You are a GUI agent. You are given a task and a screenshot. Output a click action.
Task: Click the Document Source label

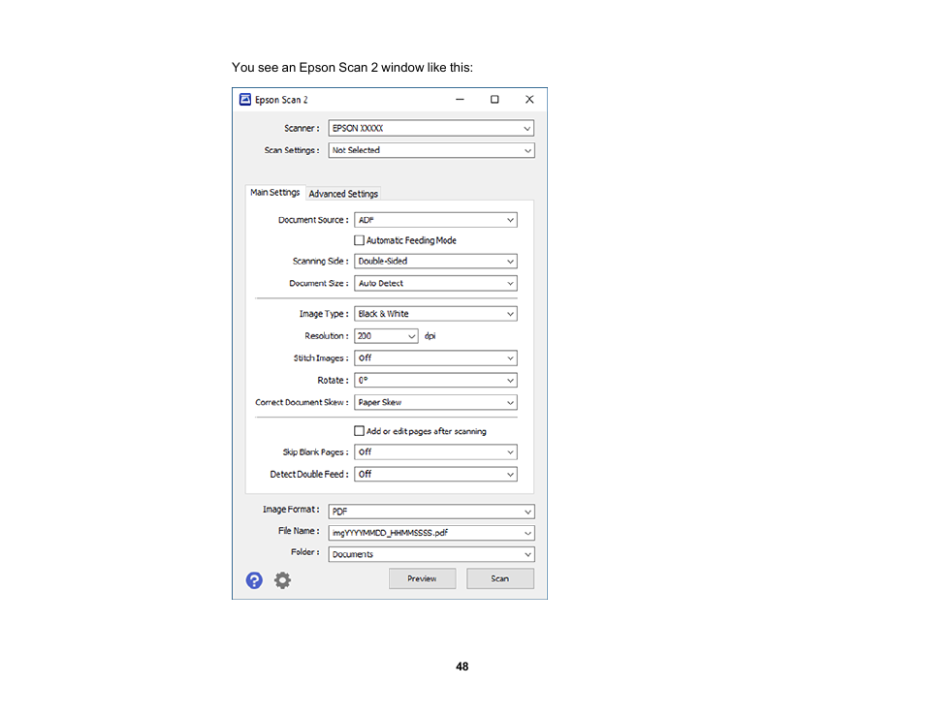(x=313, y=220)
